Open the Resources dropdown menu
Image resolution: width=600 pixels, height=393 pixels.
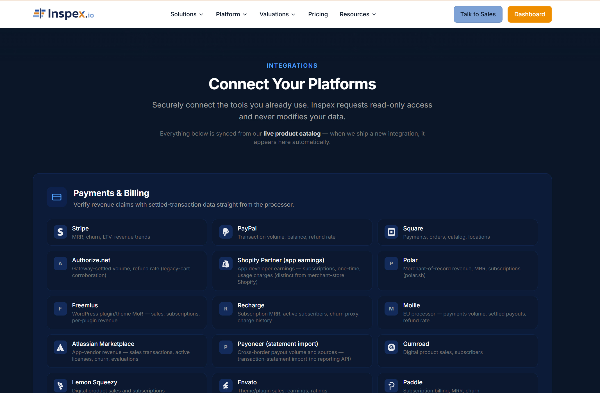[x=358, y=14]
